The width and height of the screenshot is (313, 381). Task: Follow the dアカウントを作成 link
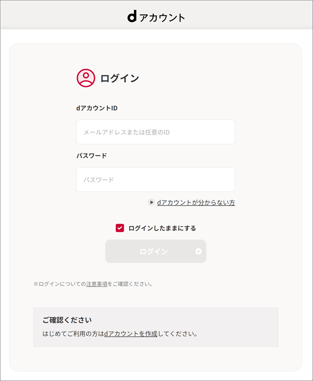pyautogui.click(x=131, y=334)
